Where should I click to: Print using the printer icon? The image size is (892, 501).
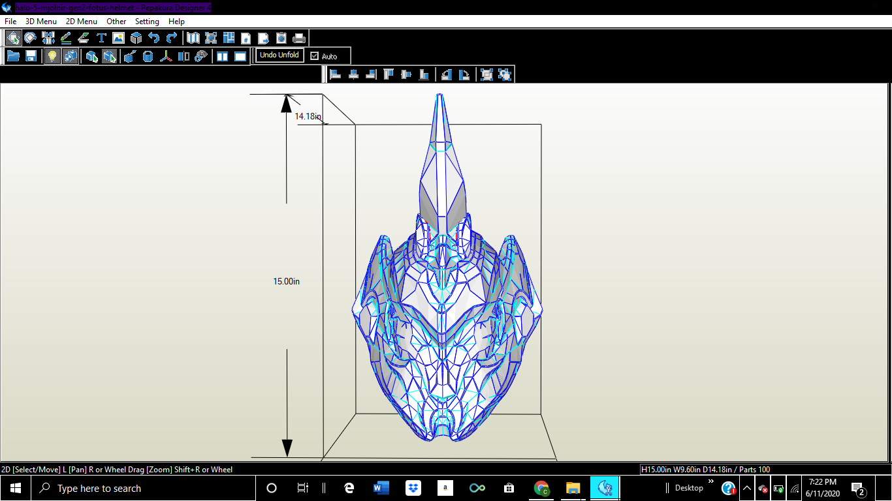(299, 38)
